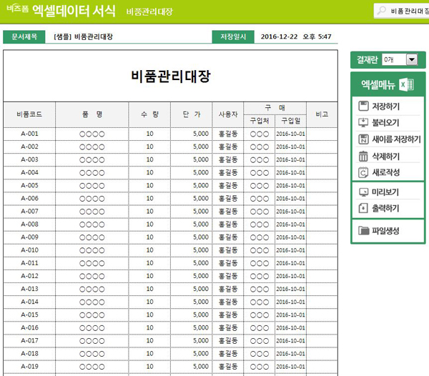Image resolution: width=429 pixels, height=376 pixels.
Task: Click the item name ○○○○ in row A-003
Action: pos(92,159)
